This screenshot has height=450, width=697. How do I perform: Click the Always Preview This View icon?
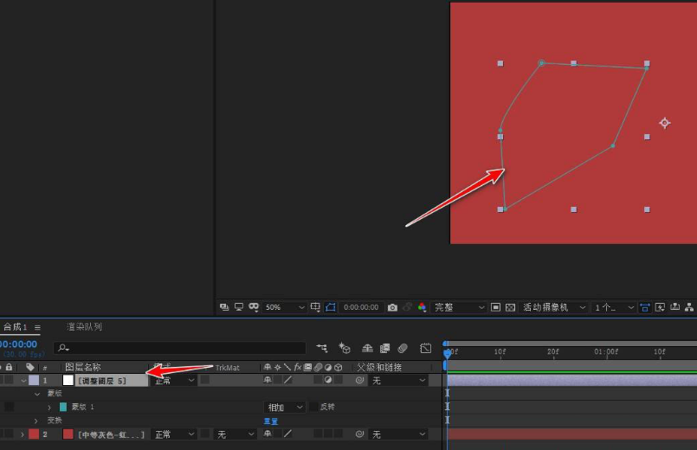224,307
